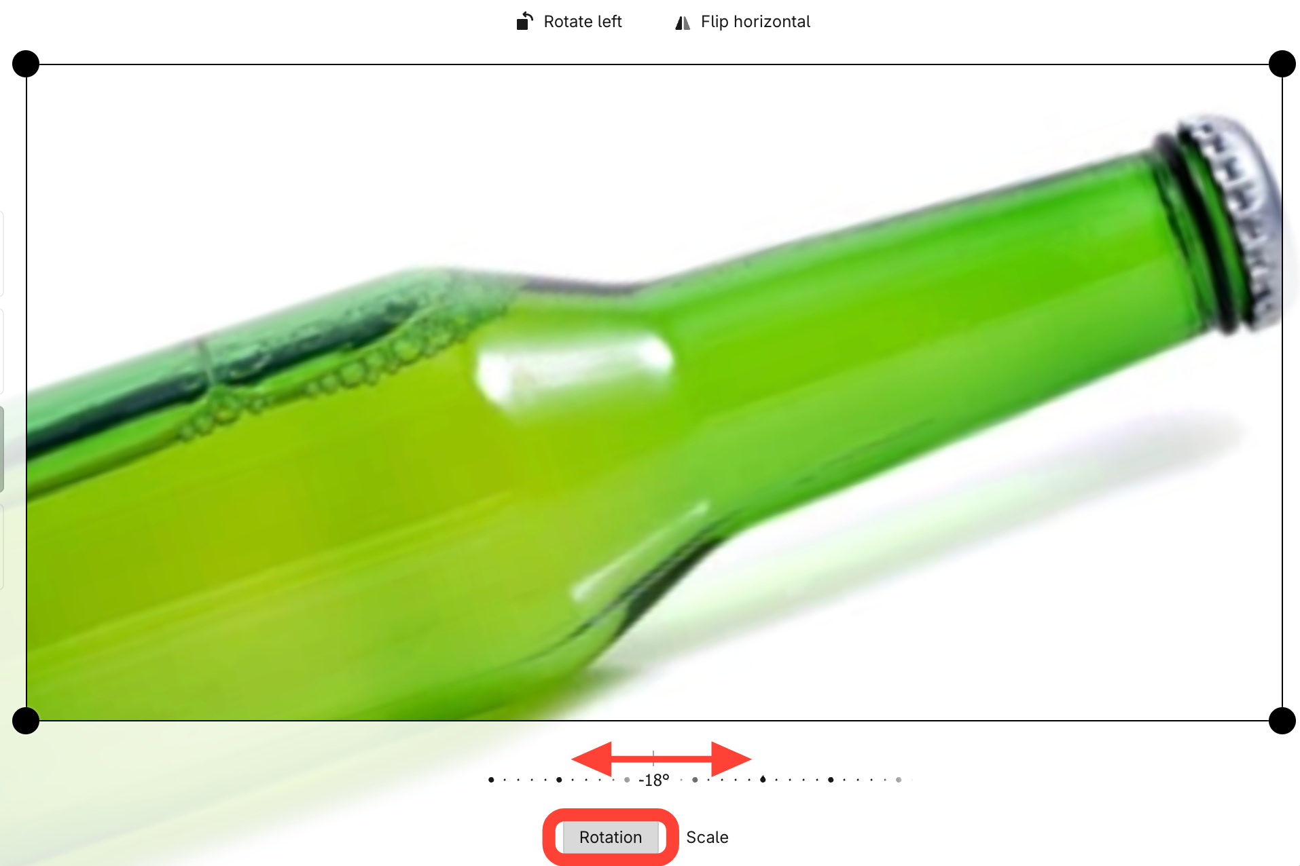Select the bottom-left crop corner handle

[x=26, y=720]
